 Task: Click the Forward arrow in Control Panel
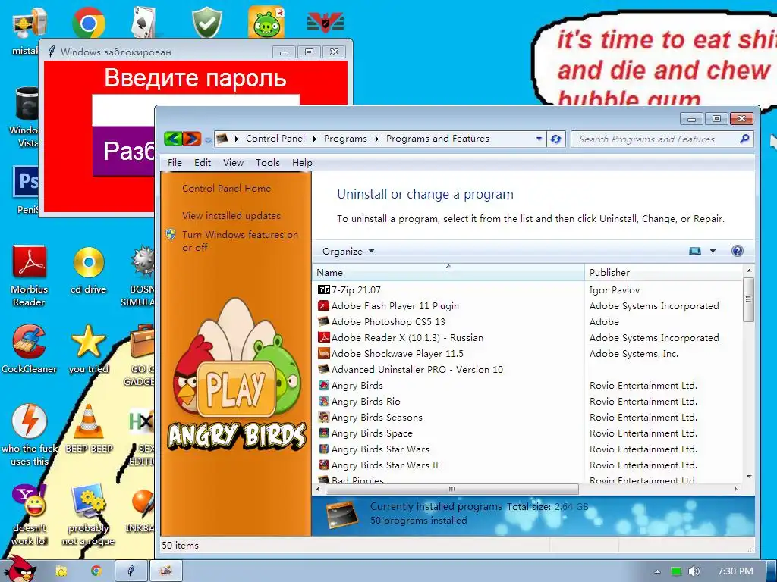[192, 139]
